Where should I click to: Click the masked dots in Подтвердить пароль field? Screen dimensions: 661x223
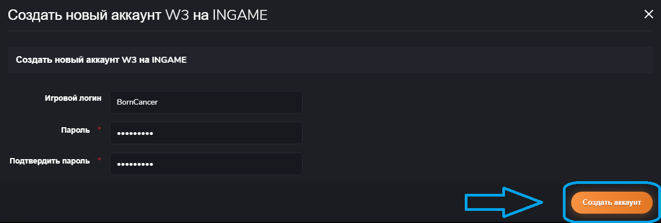tap(132, 164)
